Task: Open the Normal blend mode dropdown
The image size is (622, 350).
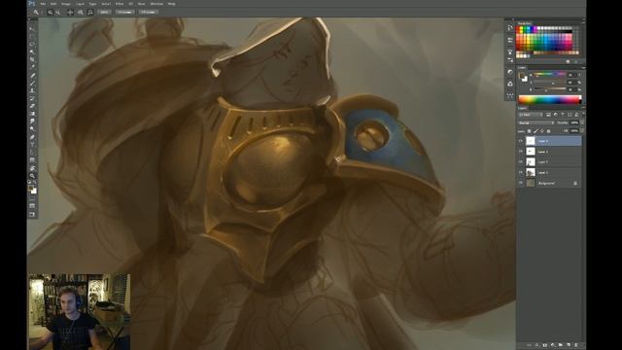Action: coord(536,123)
